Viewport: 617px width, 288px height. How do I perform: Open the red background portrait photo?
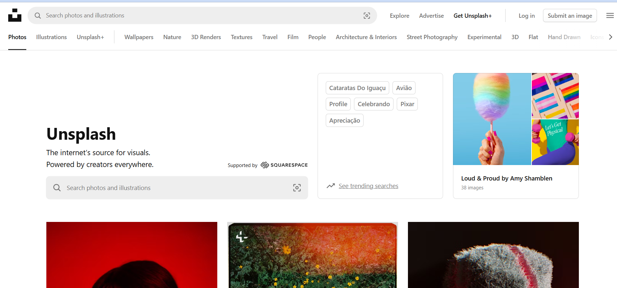(x=132, y=255)
